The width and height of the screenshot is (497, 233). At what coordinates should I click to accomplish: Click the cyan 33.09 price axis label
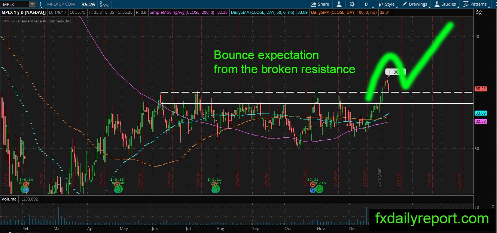(480, 113)
